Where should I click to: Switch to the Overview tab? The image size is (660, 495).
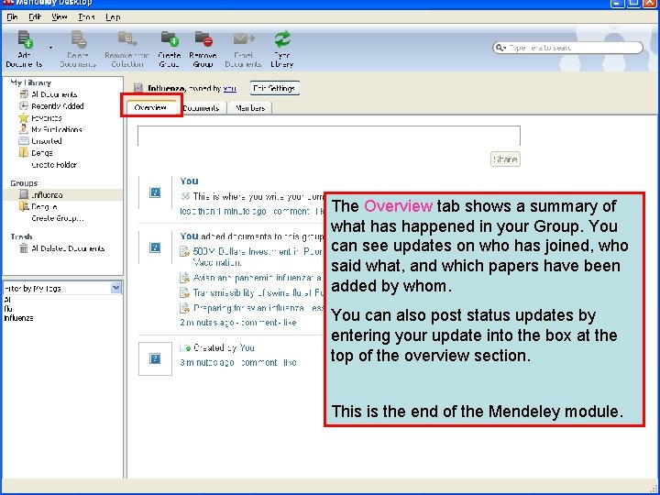pyautogui.click(x=150, y=108)
